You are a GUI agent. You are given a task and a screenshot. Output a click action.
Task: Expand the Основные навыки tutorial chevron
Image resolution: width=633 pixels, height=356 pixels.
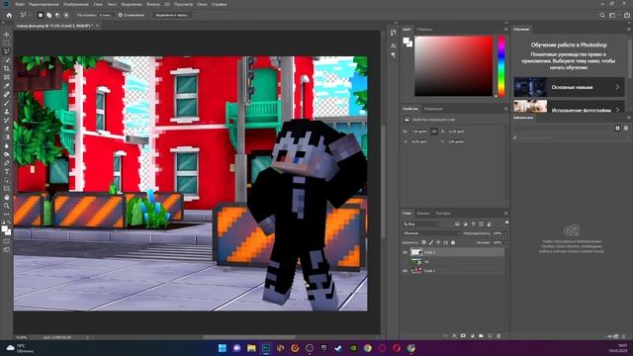[x=617, y=87]
